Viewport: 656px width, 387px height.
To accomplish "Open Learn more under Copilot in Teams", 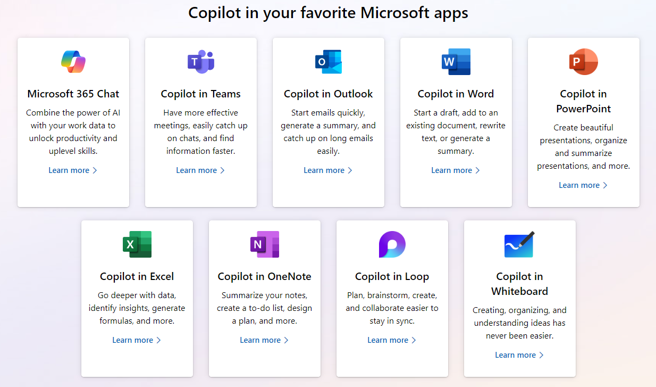I will 200,170.
